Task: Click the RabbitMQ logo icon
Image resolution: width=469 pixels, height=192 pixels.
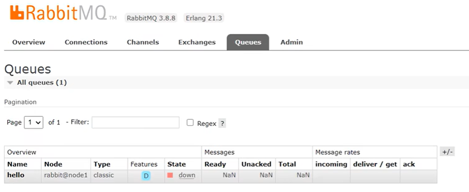Action: [17, 13]
